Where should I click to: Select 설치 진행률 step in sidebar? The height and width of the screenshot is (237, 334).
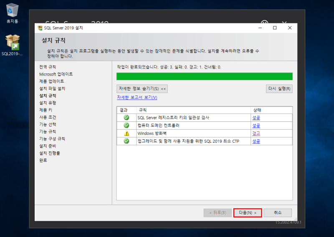click(x=50, y=153)
